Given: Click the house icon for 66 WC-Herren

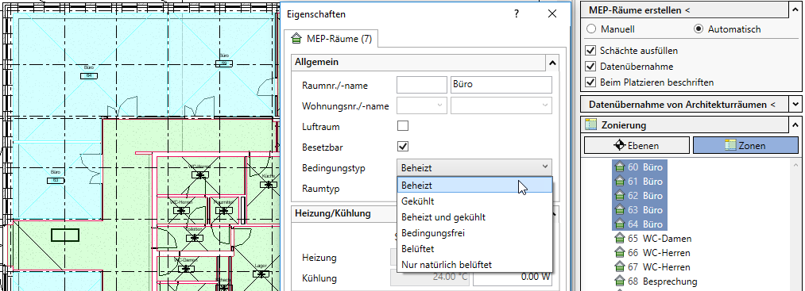Looking at the screenshot, I should pyautogui.click(x=620, y=253).
